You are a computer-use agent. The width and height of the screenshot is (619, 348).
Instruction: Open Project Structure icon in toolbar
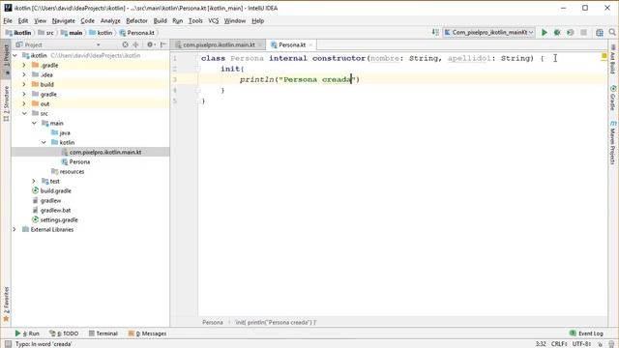point(600,32)
